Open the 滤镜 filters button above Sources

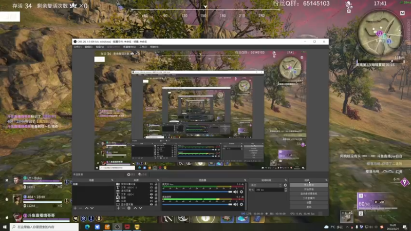(x=143, y=175)
